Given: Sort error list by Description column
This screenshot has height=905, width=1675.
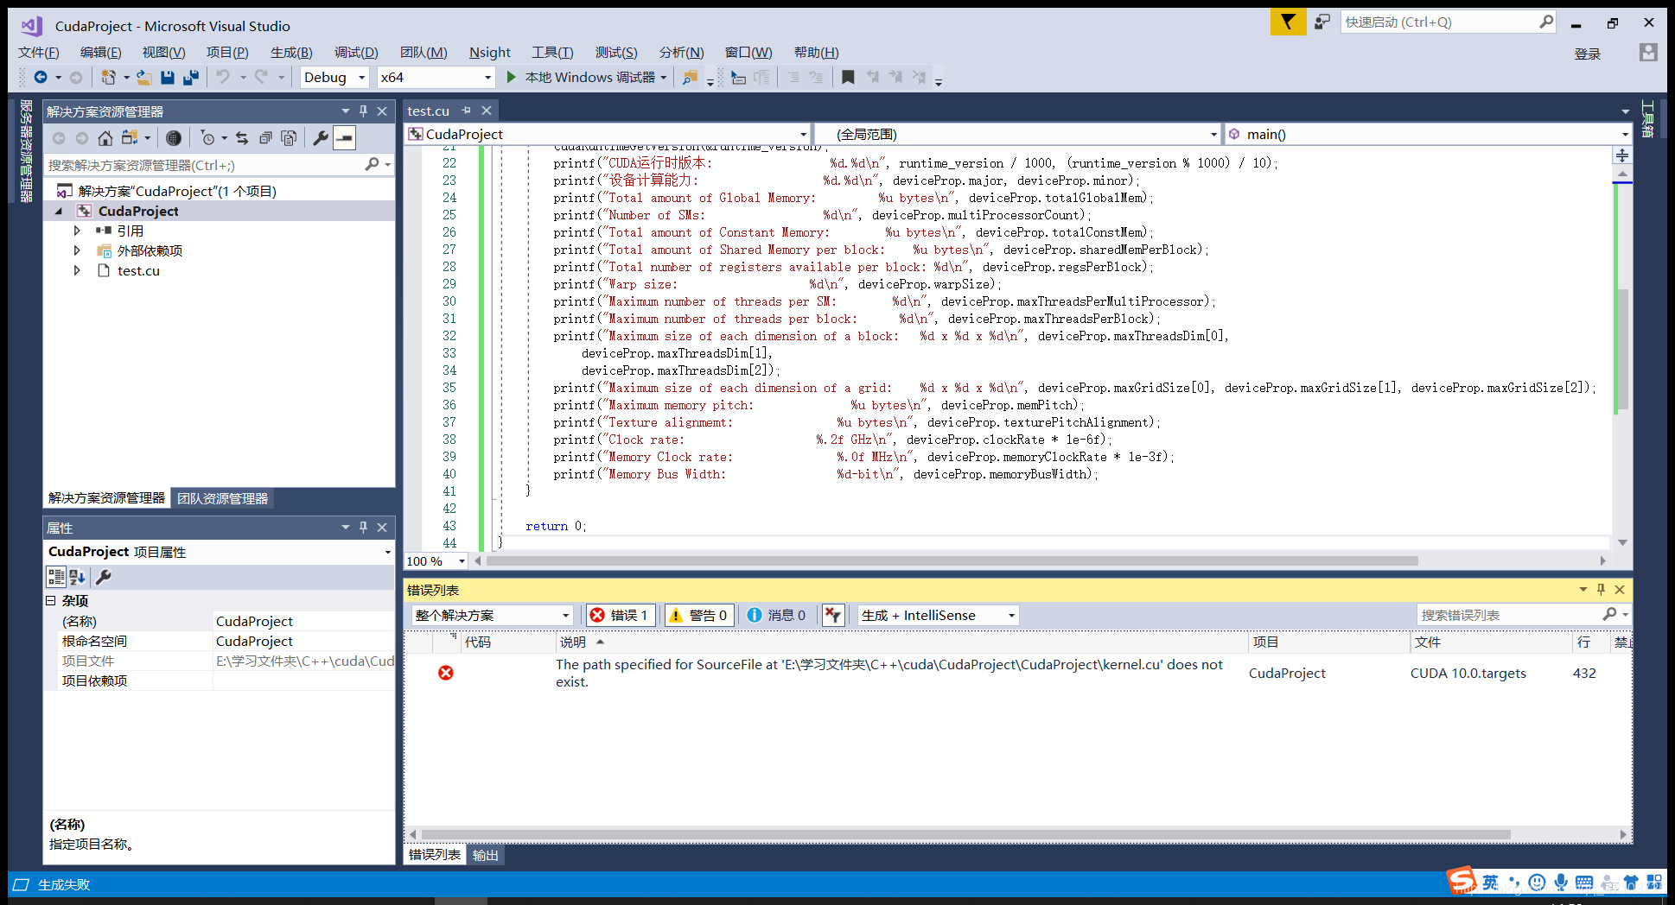Looking at the screenshot, I should [901, 642].
